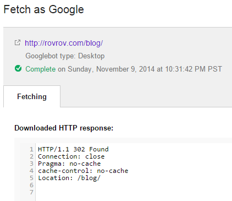
Task: Click line number 2 in code gutter
Action: pyautogui.click(x=32, y=156)
